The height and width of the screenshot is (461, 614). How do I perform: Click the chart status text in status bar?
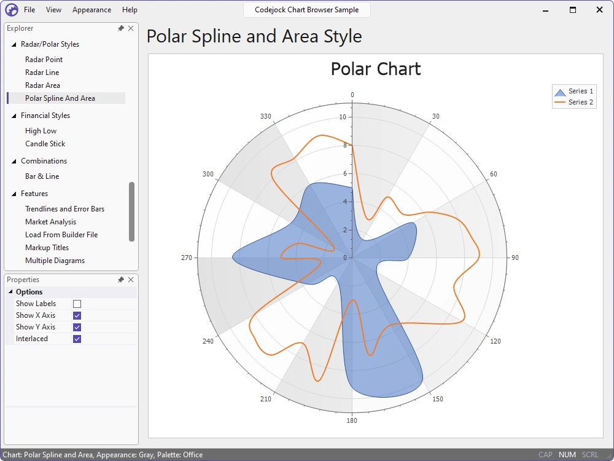tap(103, 455)
